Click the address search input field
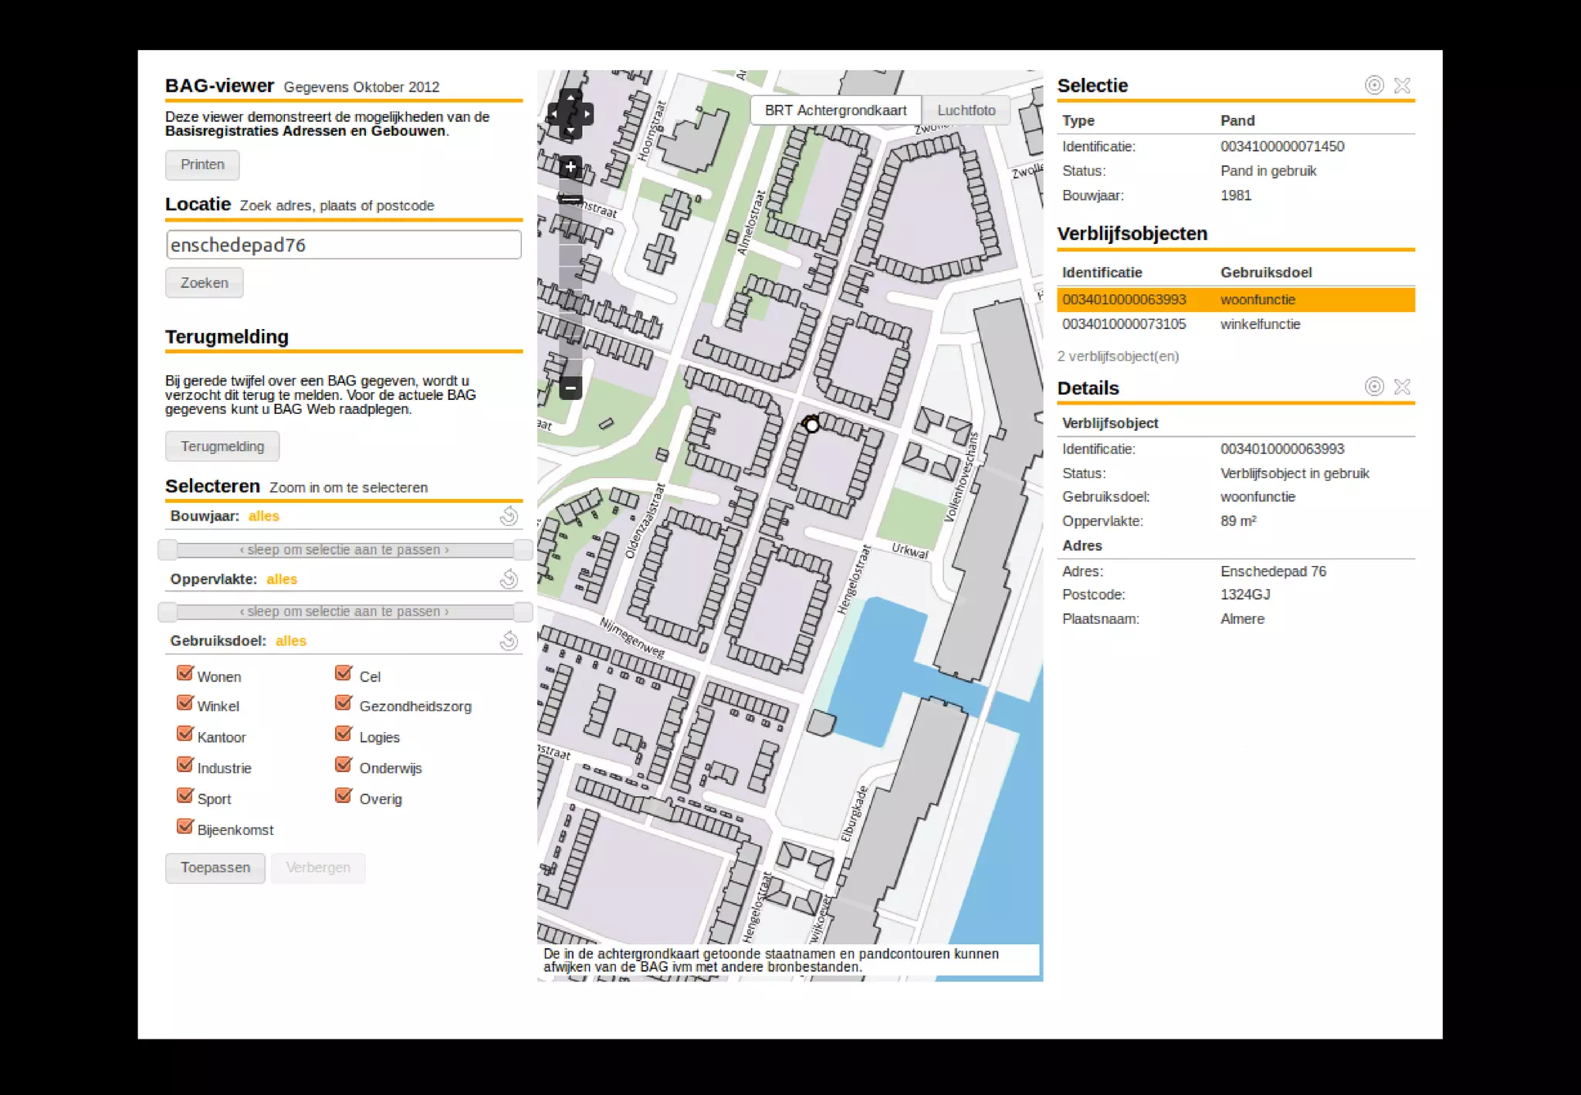 [344, 245]
